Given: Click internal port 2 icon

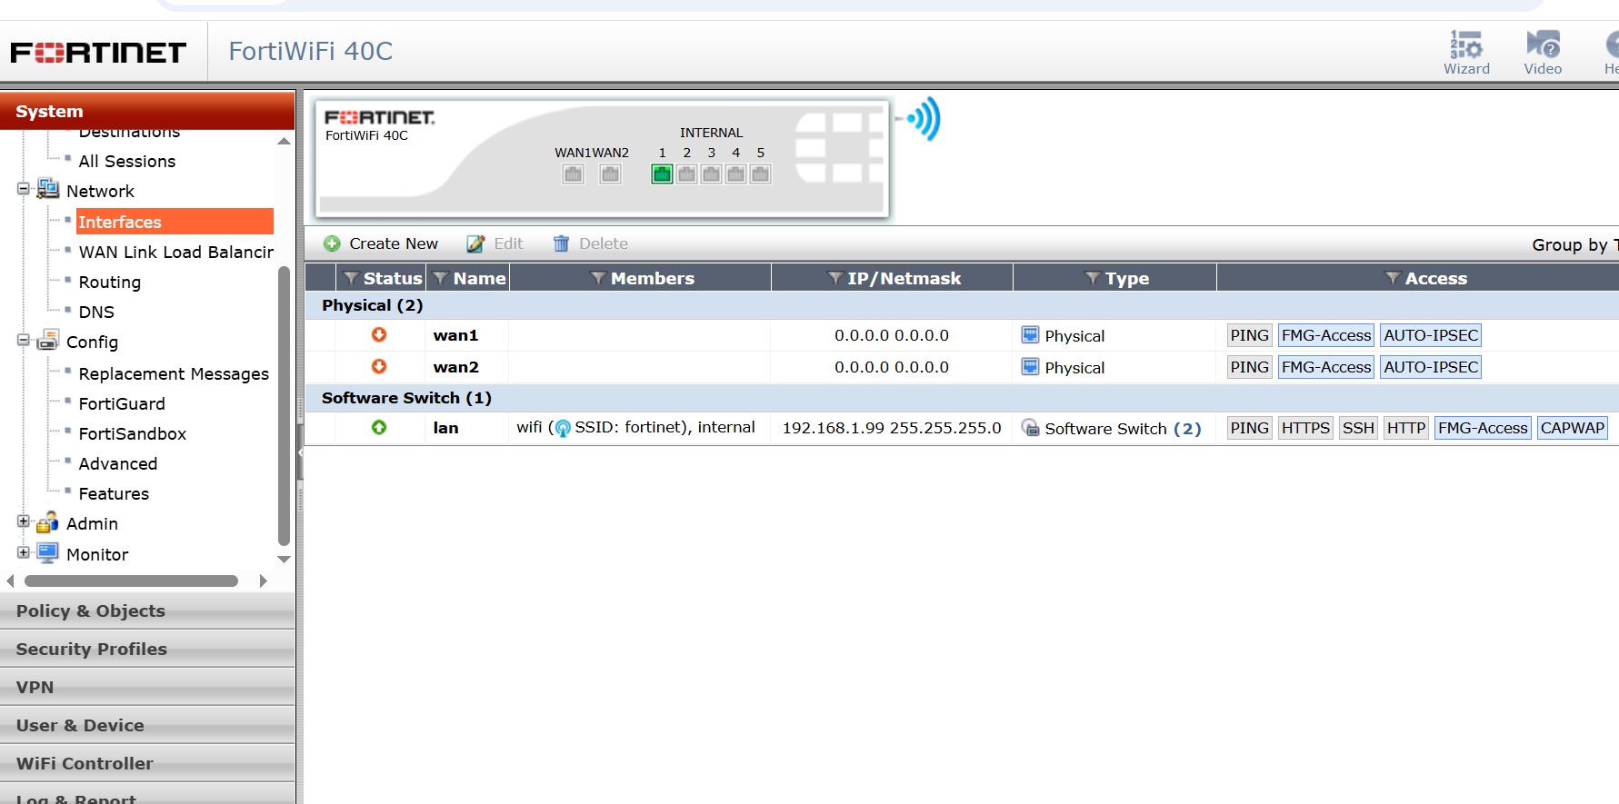Looking at the screenshot, I should [686, 174].
